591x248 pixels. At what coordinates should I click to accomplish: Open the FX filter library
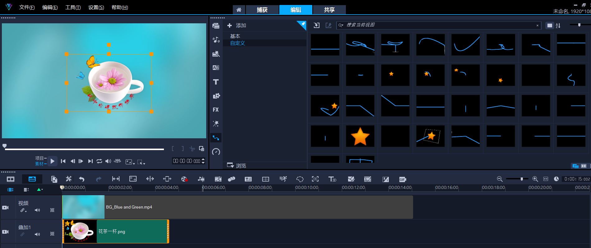(216, 110)
